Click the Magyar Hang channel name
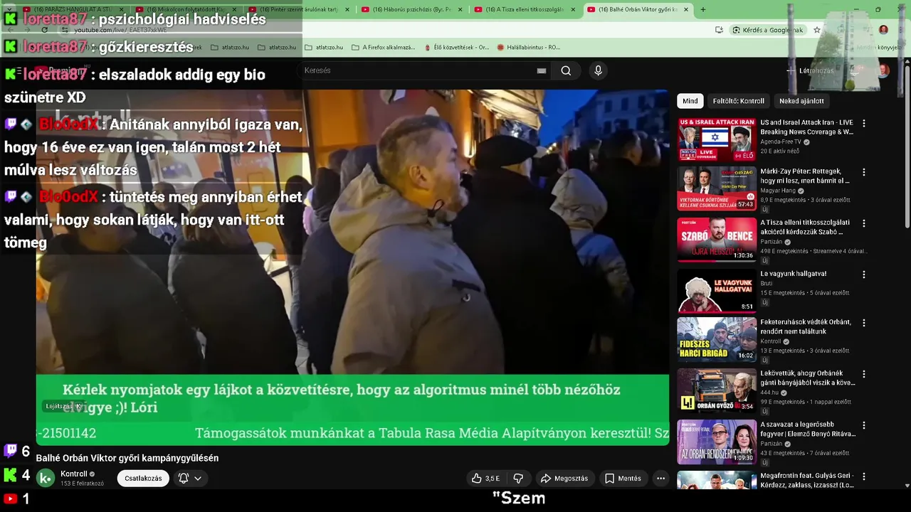911x512 pixels. point(778,191)
